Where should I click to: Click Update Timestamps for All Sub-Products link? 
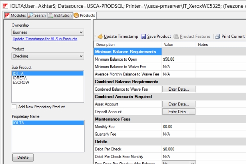pyautogui.click(x=45, y=39)
